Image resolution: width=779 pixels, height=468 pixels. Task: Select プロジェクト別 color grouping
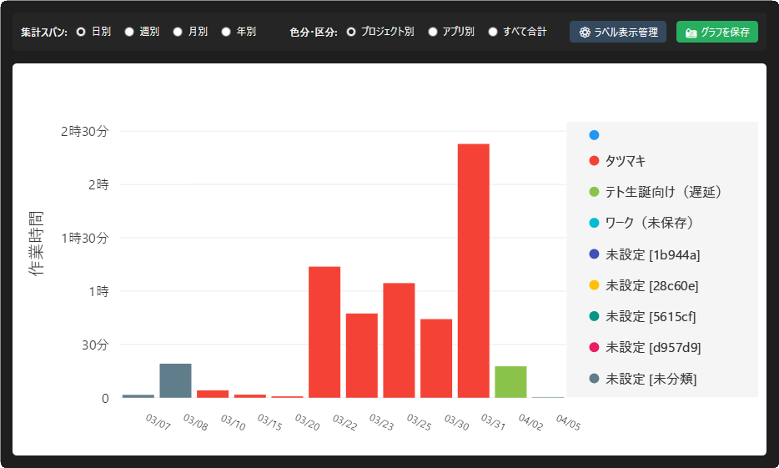click(x=351, y=32)
